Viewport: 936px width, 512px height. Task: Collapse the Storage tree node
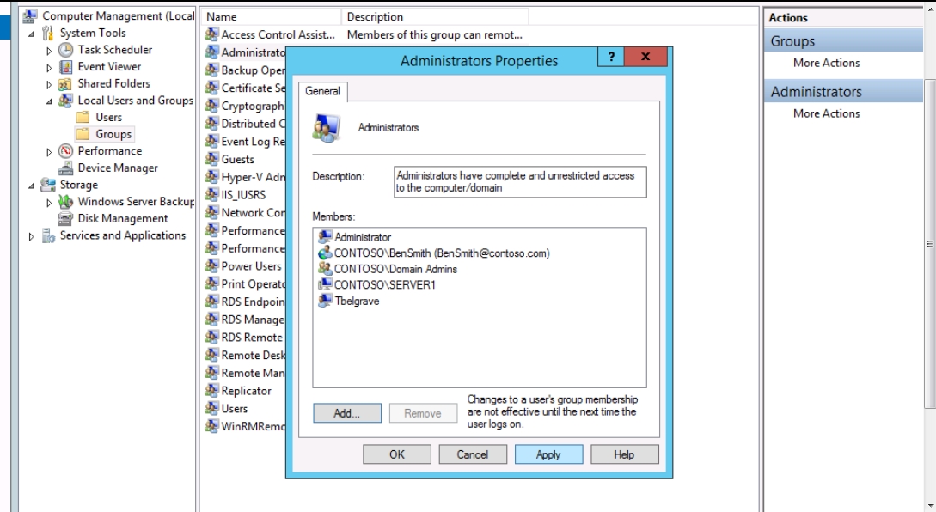32,186
